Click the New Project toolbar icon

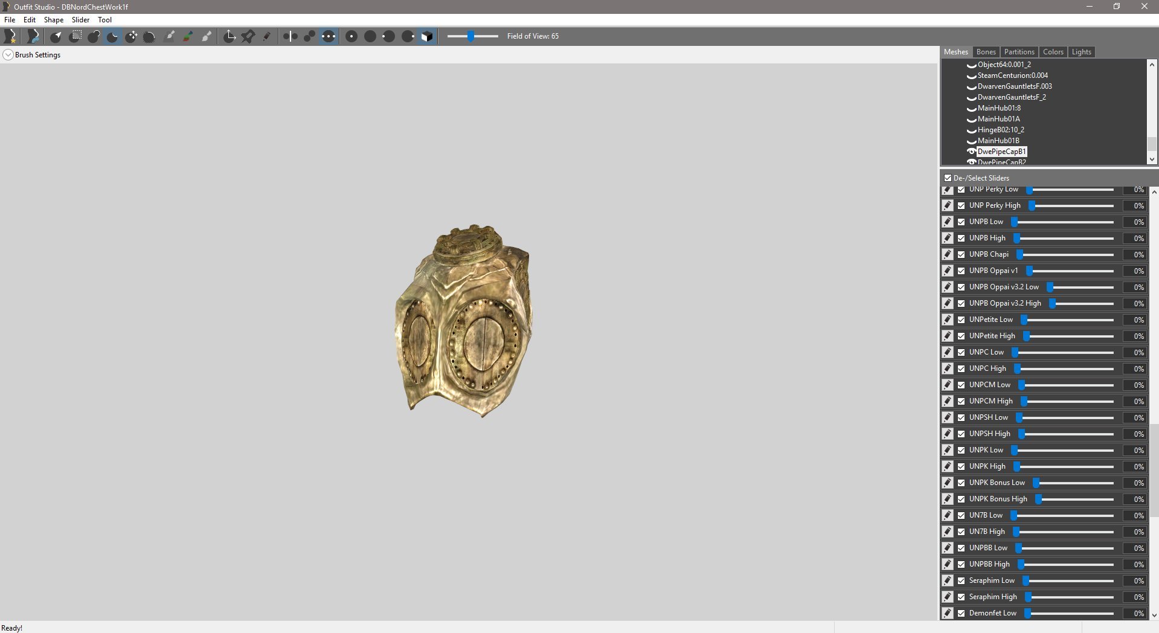(10, 36)
